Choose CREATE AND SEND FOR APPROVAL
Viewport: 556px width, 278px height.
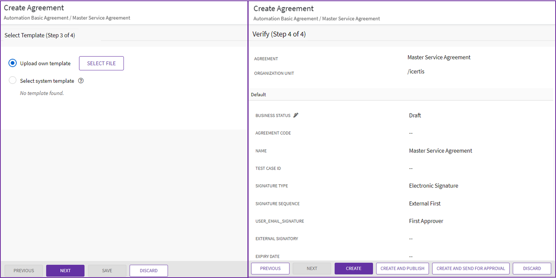click(471, 268)
